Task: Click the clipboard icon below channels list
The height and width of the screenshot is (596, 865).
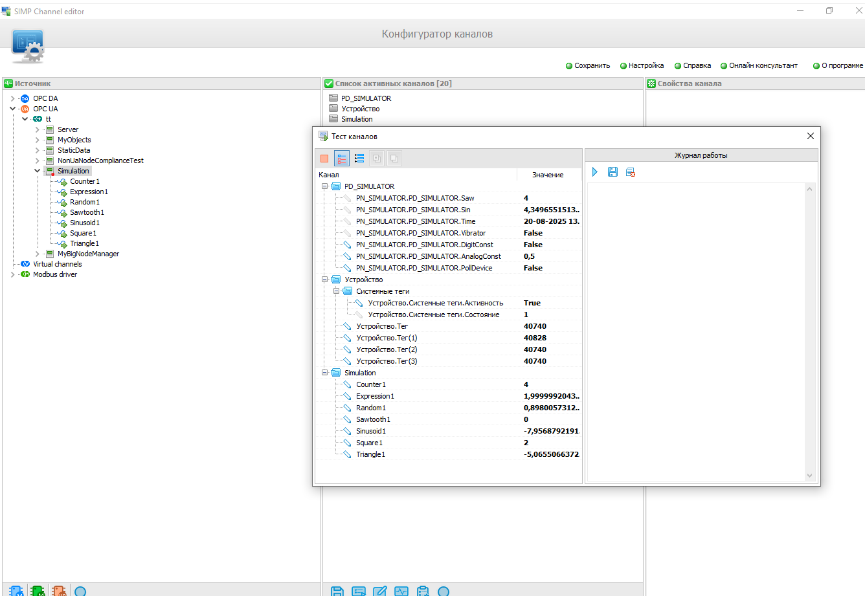Action: pyautogui.click(x=423, y=591)
